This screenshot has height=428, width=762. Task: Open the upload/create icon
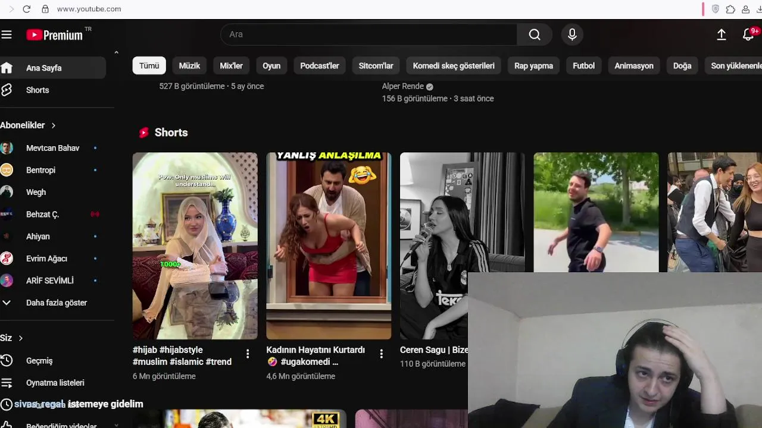[x=722, y=34]
